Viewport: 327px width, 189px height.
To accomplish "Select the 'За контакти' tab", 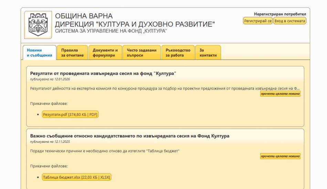I will tap(208, 53).
